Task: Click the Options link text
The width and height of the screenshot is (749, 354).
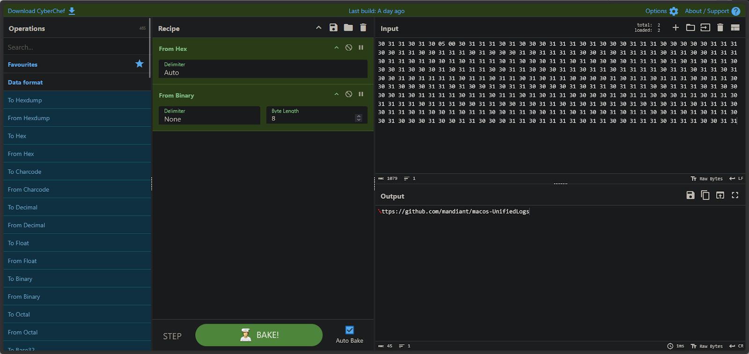Action: click(656, 11)
